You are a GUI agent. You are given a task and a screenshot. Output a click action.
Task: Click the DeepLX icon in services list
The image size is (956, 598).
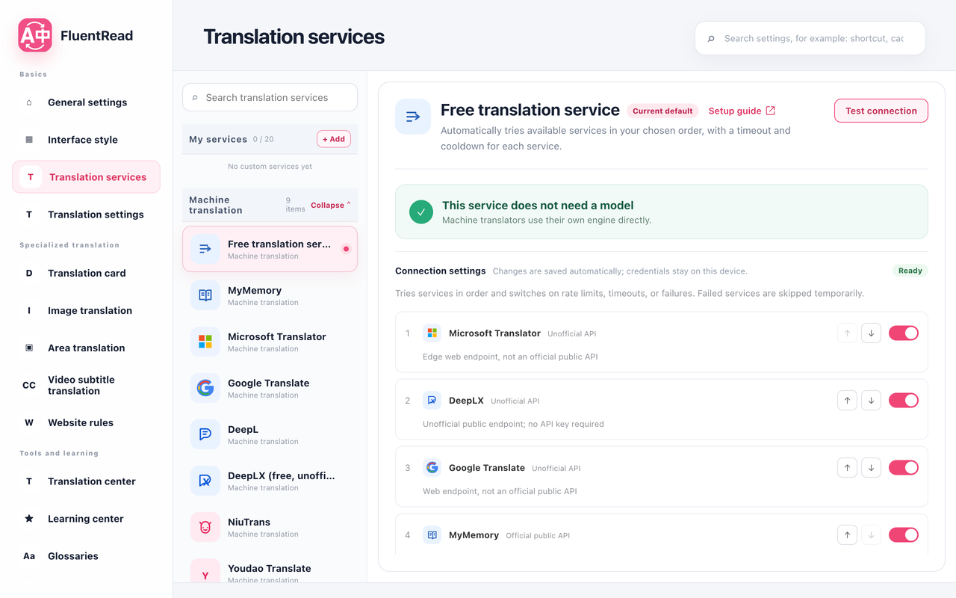(205, 481)
